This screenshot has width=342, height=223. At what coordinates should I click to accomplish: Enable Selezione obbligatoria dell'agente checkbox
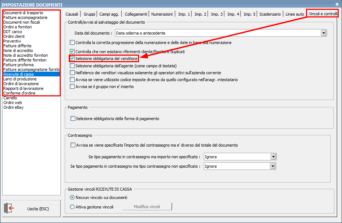[x=72, y=65]
